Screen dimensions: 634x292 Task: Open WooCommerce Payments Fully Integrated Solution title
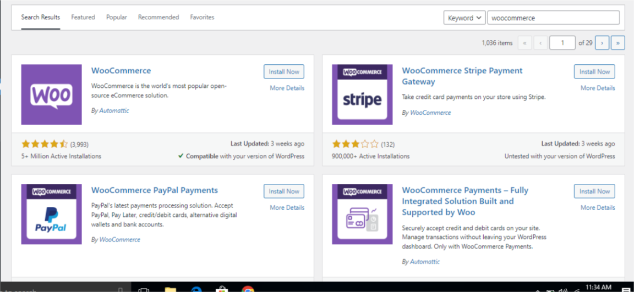coord(465,201)
